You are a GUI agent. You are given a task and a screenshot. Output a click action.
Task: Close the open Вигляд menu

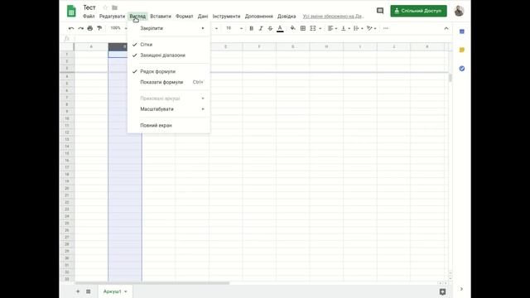[137, 17]
